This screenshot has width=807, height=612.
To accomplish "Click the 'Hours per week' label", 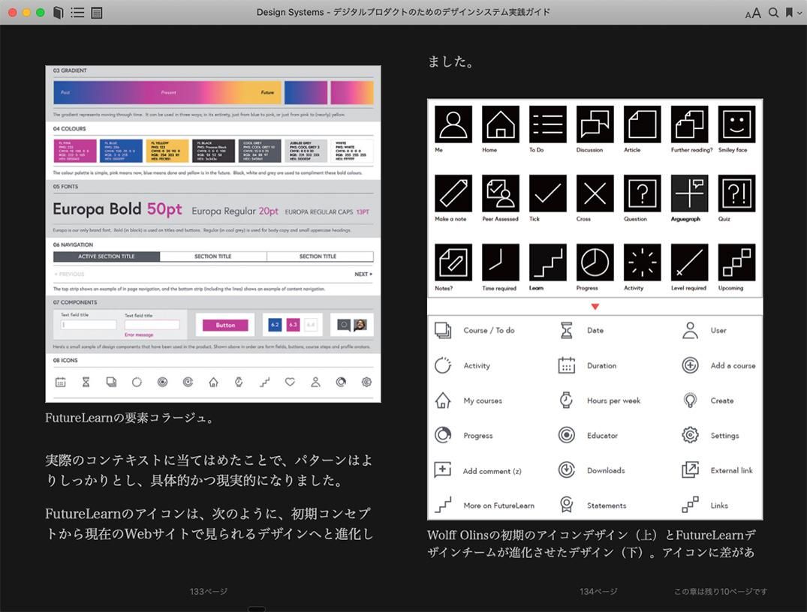I will [x=613, y=400].
